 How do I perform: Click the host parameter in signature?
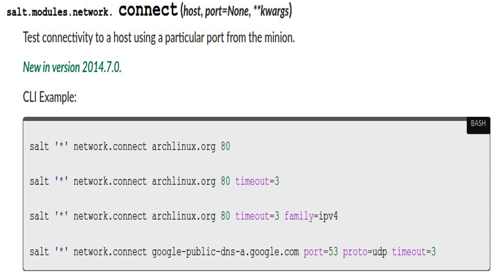[192, 12]
